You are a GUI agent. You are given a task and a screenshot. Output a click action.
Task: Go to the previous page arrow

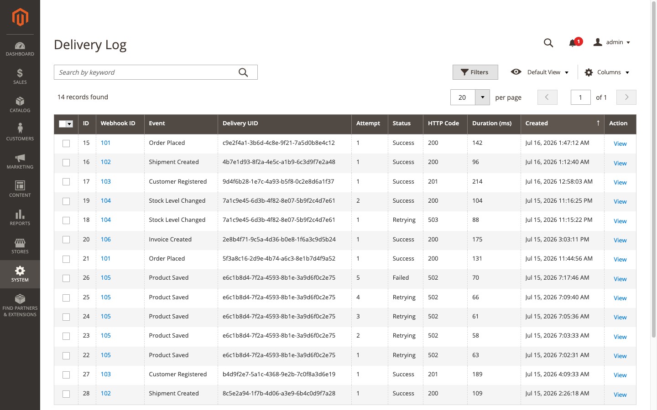click(x=547, y=97)
